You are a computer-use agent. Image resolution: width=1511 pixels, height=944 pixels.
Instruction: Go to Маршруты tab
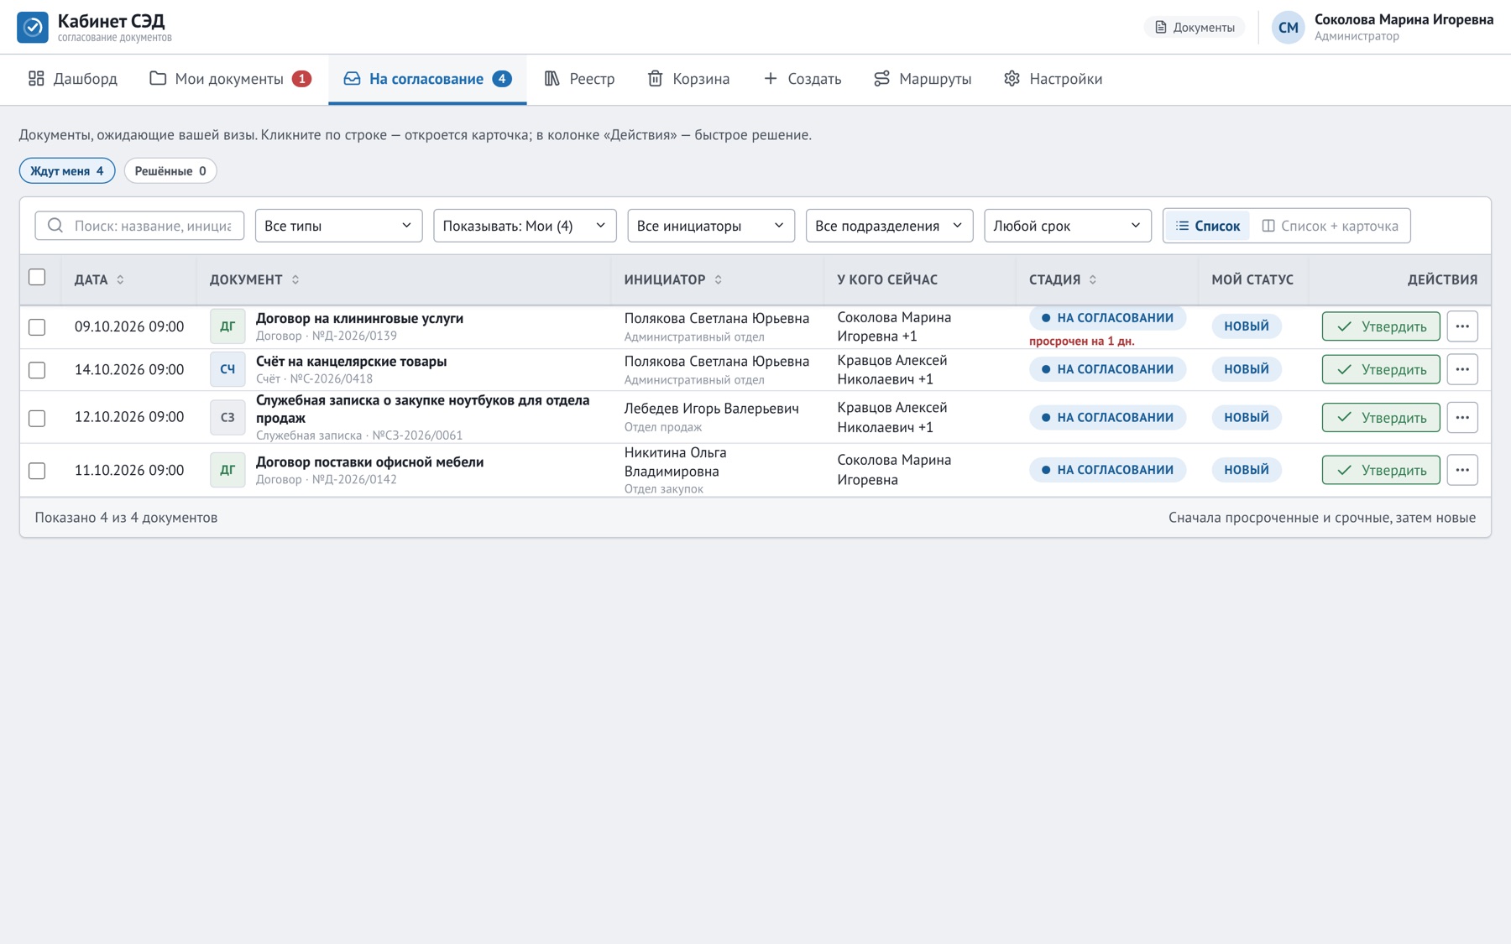pos(923,79)
